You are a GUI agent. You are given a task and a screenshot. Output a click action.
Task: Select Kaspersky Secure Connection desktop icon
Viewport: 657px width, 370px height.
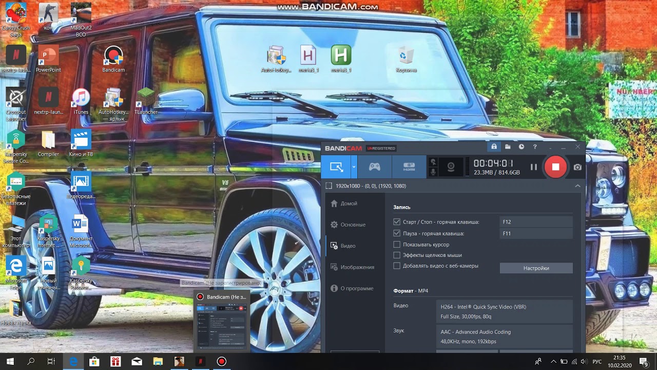pyautogui.click(x=16, y=147)
